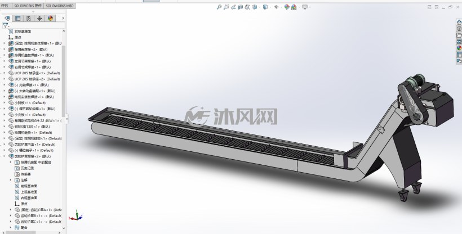Open Appearances, Scenes and Decals task pane
The height and width of the screenshot is (234, 462).
point(459,48)
